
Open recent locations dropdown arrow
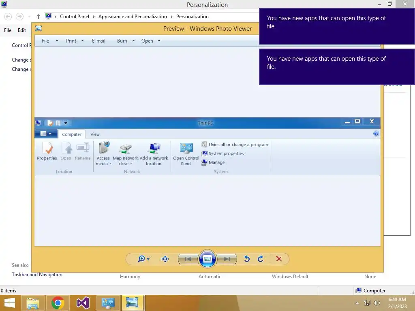pyautogui.click(x=29, y=17)
